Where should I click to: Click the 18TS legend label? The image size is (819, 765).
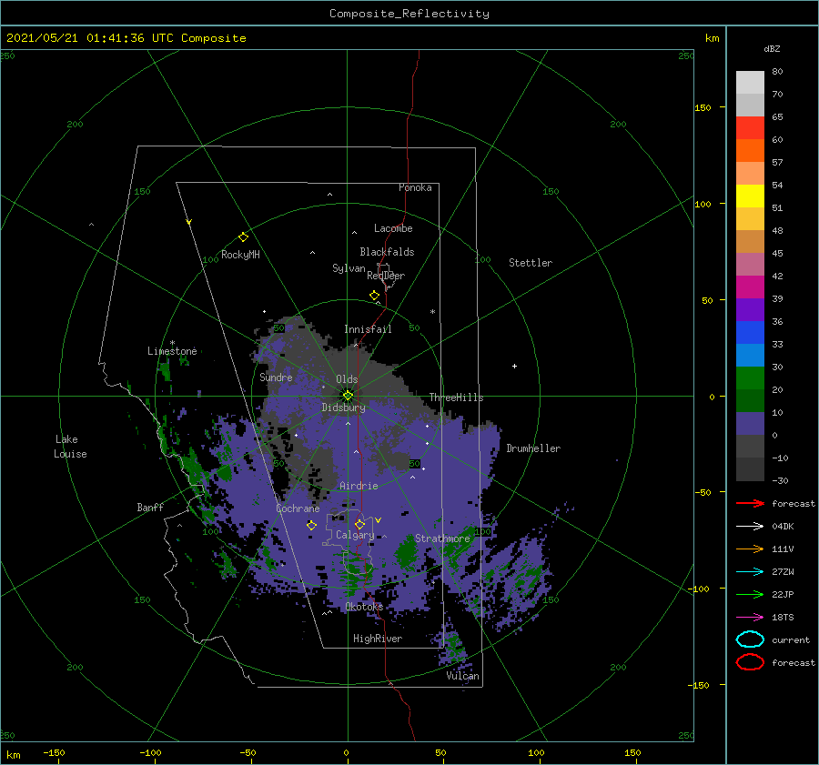click(x=783, y=618)
